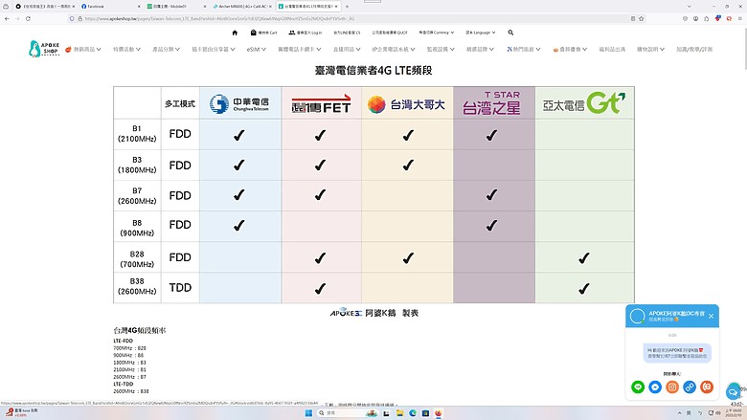Open the 會員優惠 menu

(x=570, y=50)
